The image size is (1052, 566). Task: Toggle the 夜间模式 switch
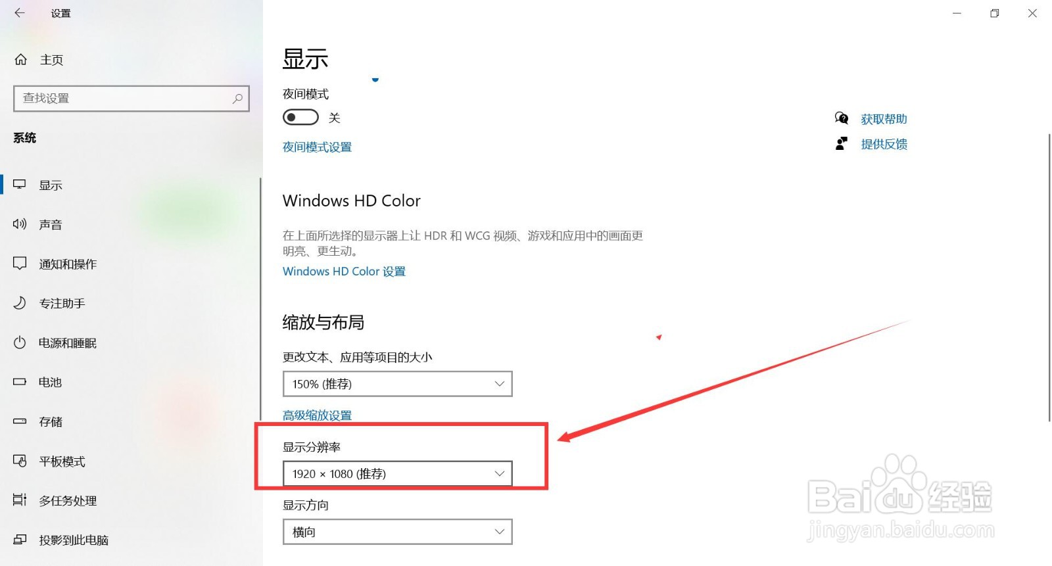click(x=300, y=118)
